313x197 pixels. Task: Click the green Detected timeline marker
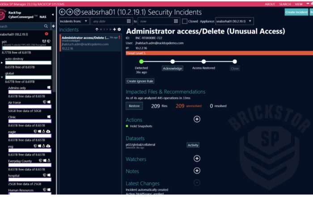tap(141, 61)
